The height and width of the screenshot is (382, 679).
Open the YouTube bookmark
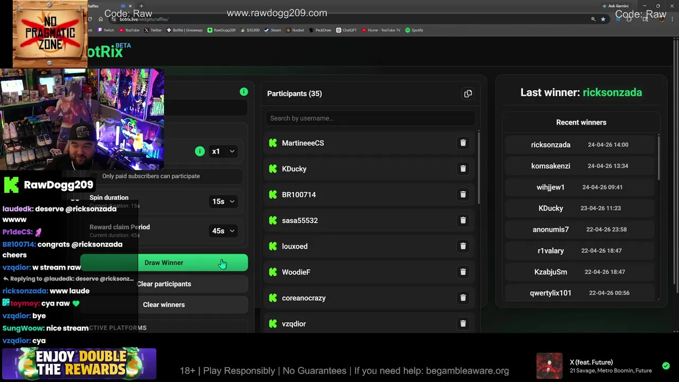pos(129,30)
